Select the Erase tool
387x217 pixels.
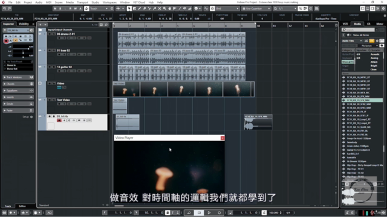click(145, 8)
